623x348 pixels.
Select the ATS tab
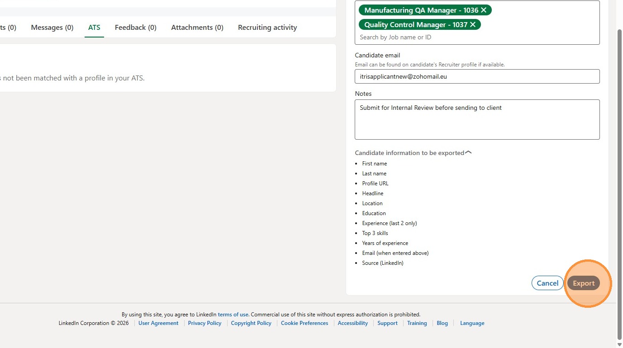coord(94,28)
